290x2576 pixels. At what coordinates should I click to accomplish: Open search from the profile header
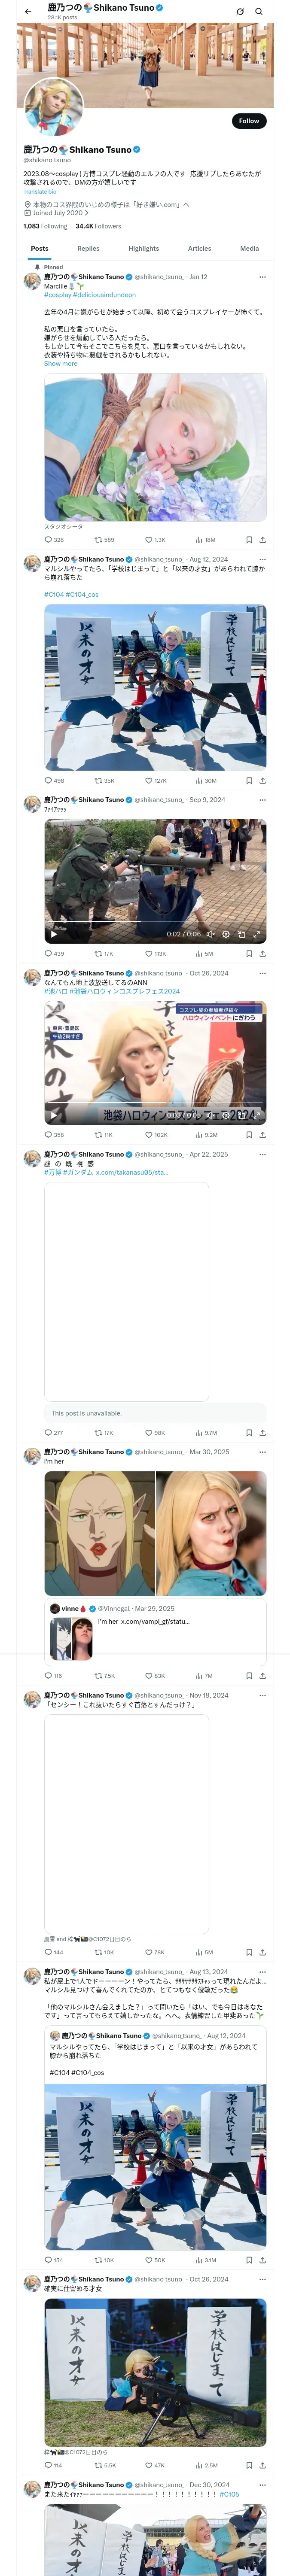[259, 12]
